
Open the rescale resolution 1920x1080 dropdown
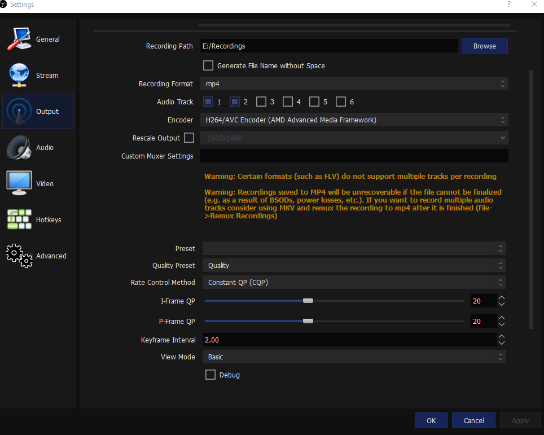point(354,138)
